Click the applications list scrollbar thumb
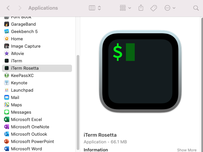The height and width of the screenshot is (152, 203). 78,102
